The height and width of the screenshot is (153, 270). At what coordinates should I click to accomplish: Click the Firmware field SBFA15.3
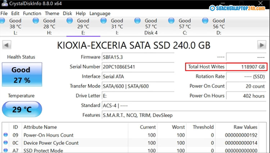tap(138, 57)
